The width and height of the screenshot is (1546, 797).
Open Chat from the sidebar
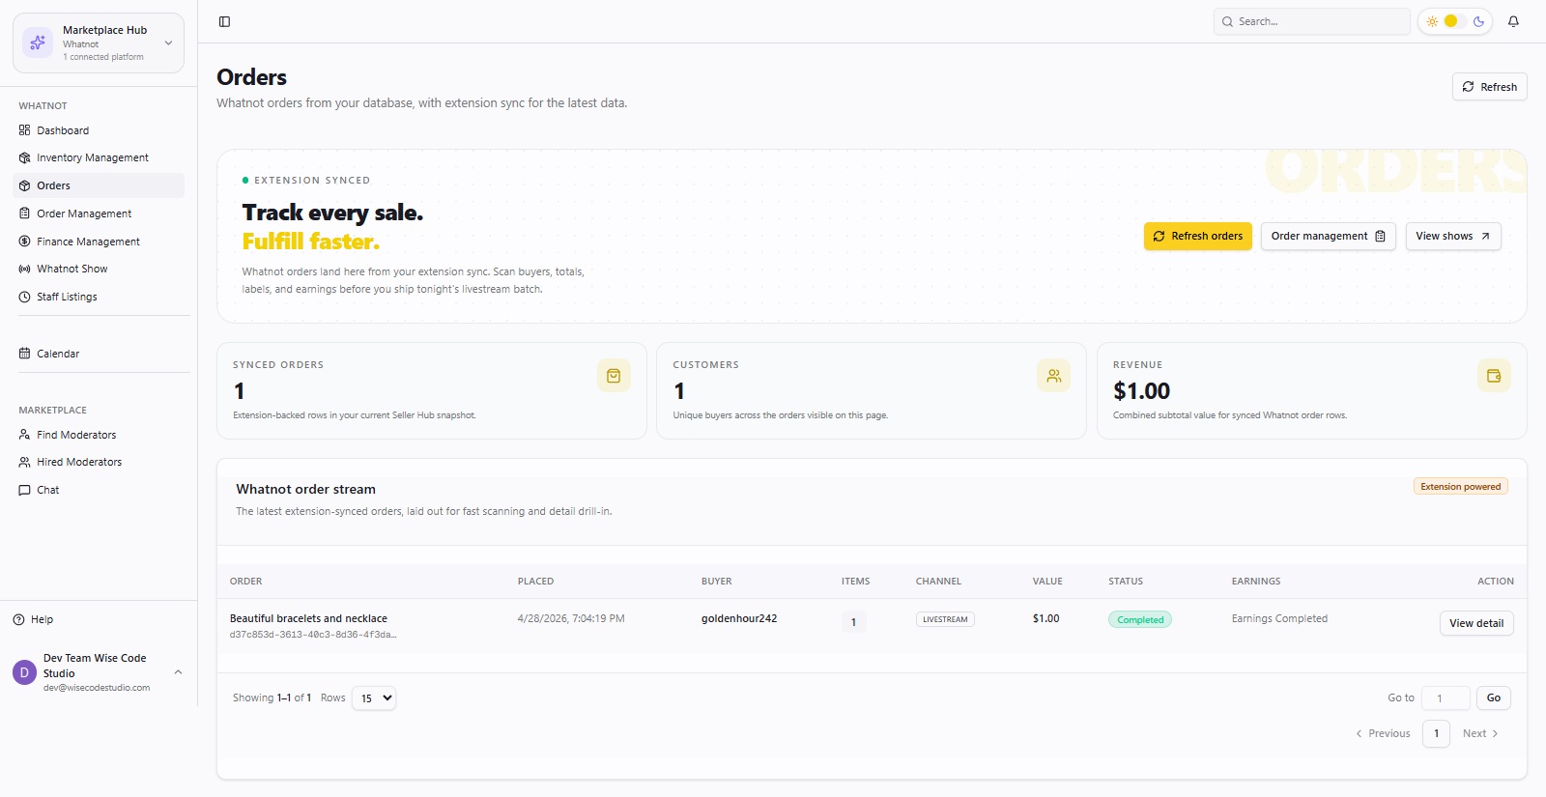point(99,490)
